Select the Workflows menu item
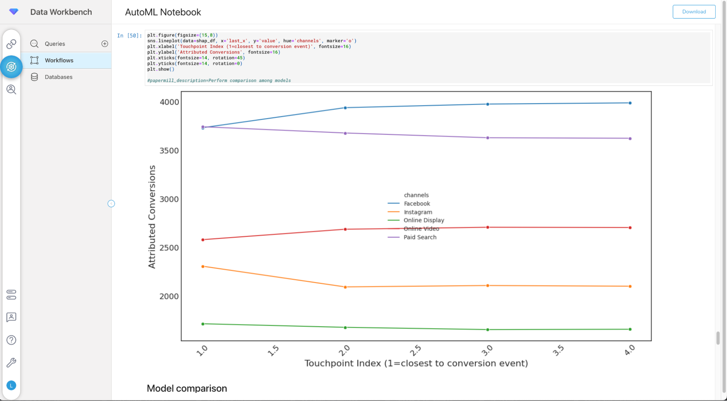This screenshot has width=727, height=401. [59, 60]
